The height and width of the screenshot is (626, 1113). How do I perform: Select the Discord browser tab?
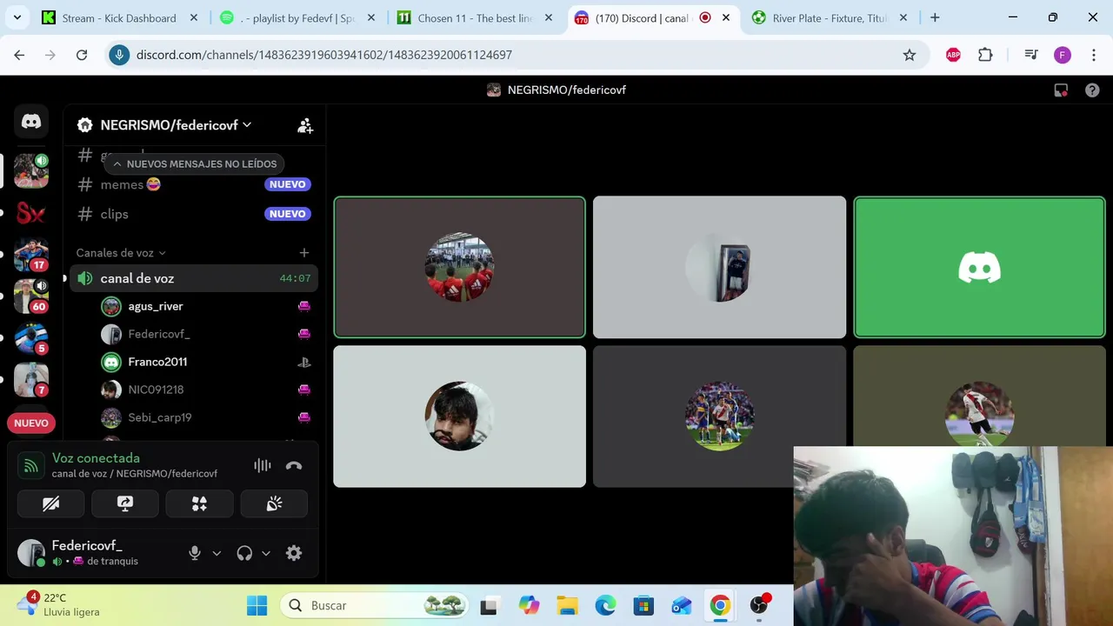(654, 17)
